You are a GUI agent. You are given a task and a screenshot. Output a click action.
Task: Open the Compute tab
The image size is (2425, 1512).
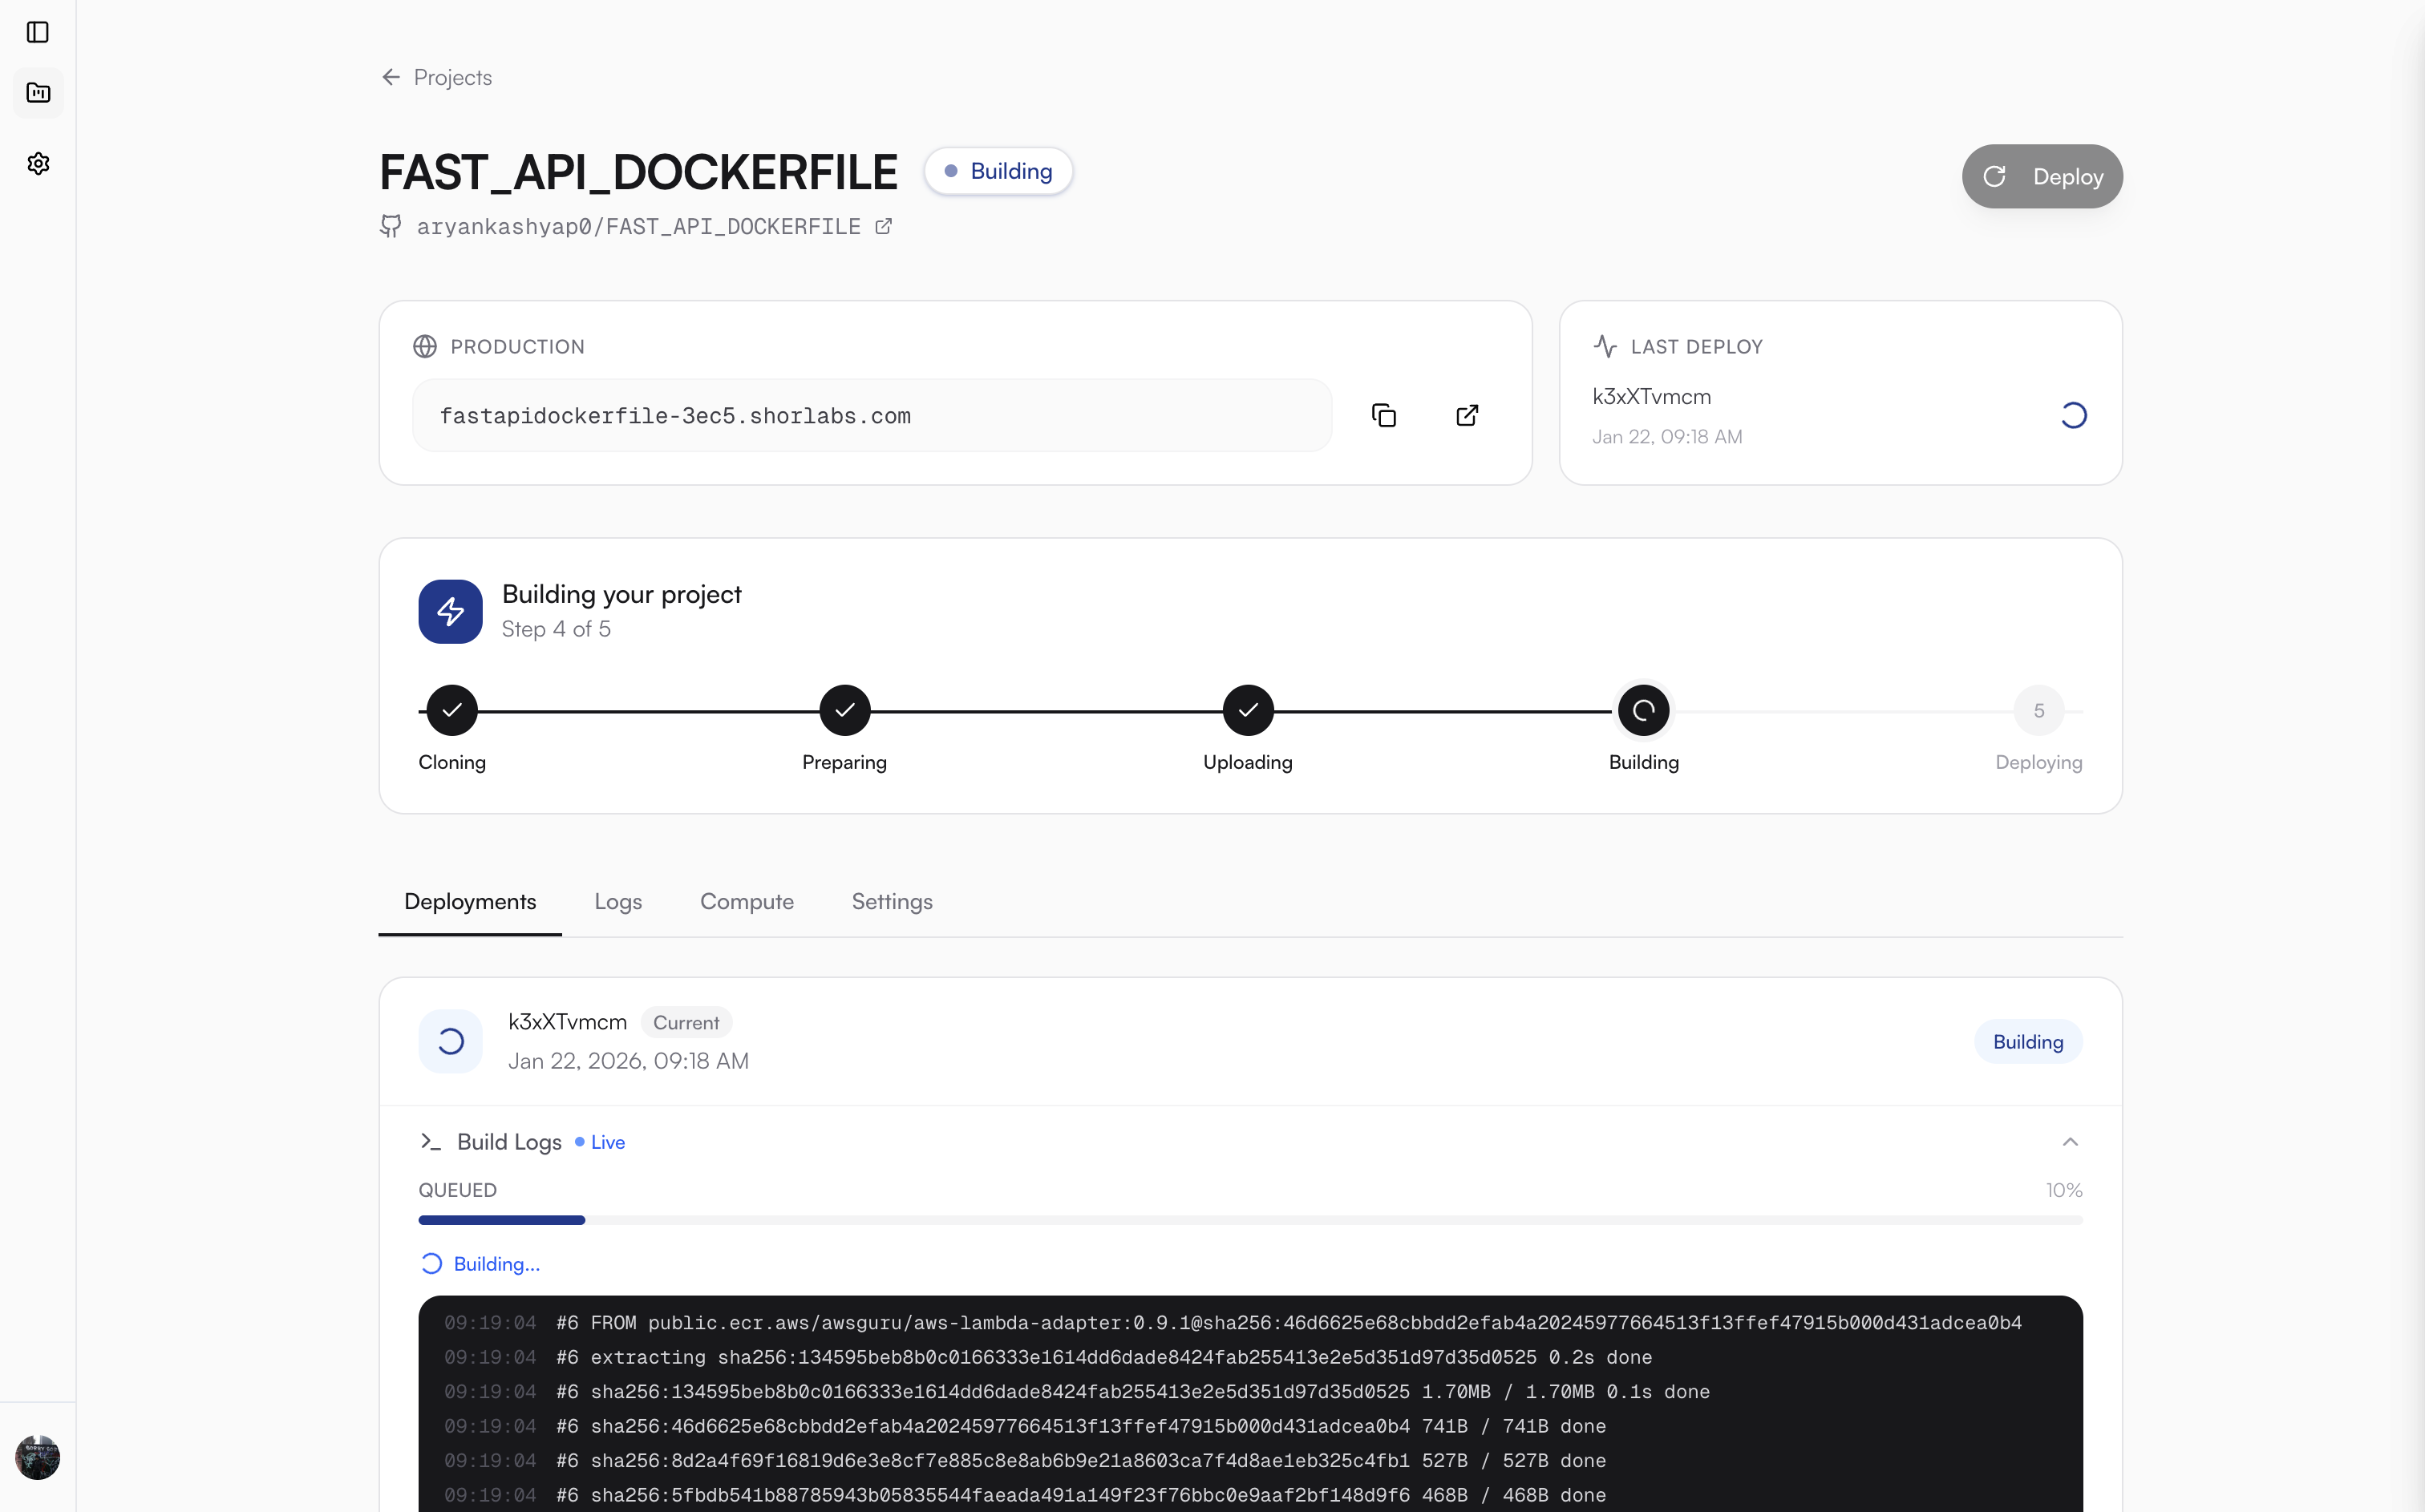click(x=746, y=901)
